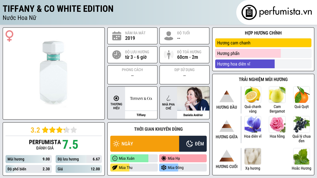317x178 pixels.
Task: Click the Trải nghiệm mùi hương heading
Action: pyautogui.click(x=263, y=79)
